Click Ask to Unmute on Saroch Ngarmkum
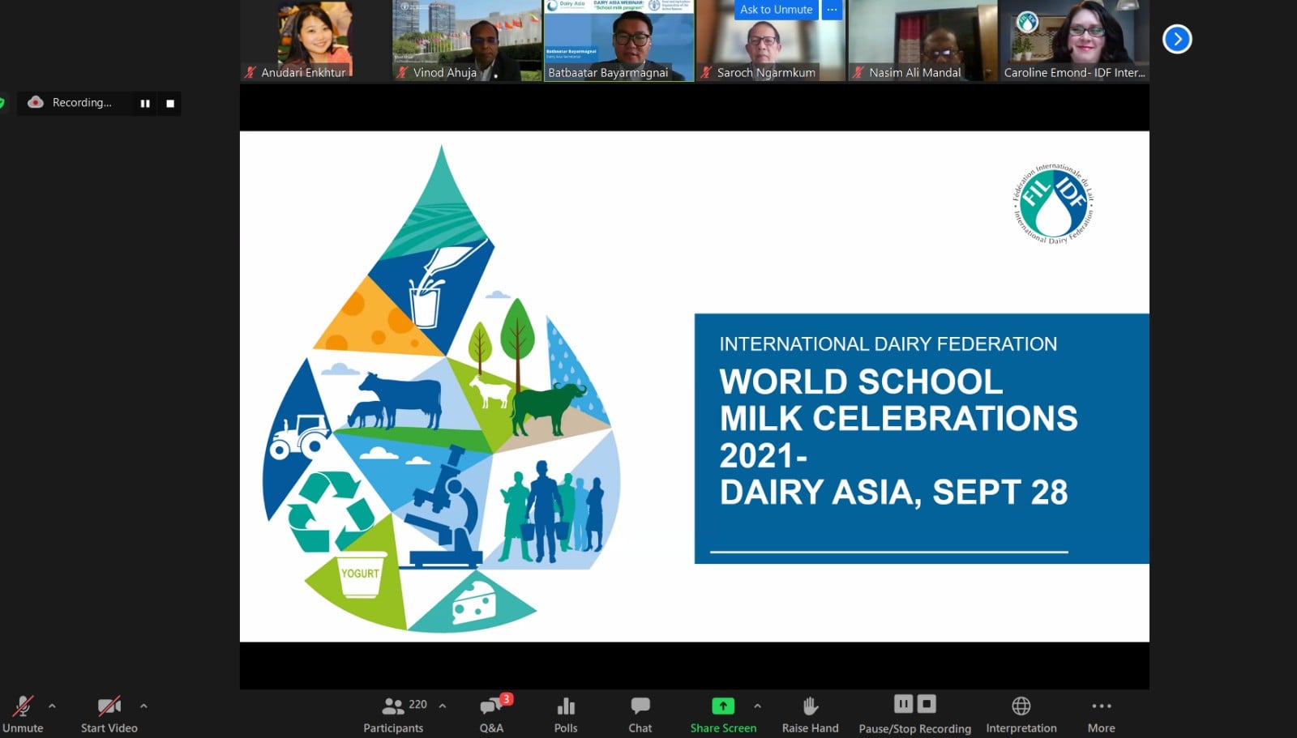 coord(776,10)
